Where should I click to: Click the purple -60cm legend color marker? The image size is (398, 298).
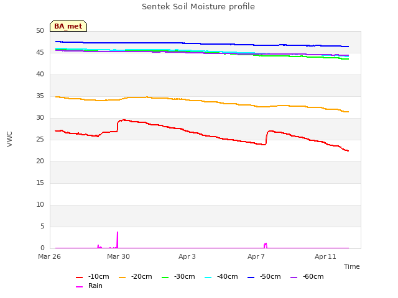click(294, 278)
